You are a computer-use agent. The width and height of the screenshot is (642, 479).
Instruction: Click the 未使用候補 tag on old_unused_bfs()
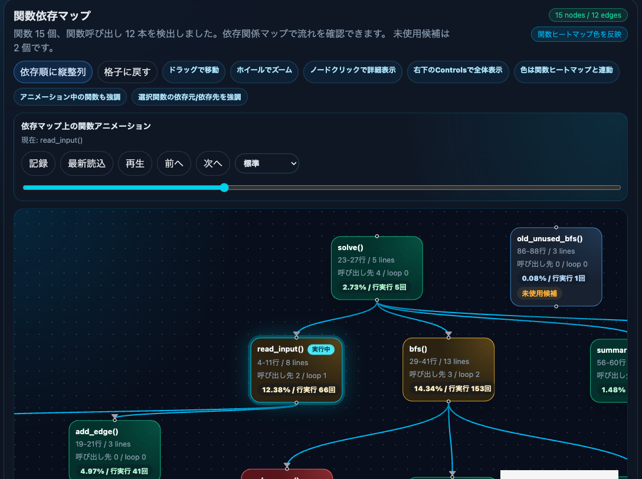(539, 294)
